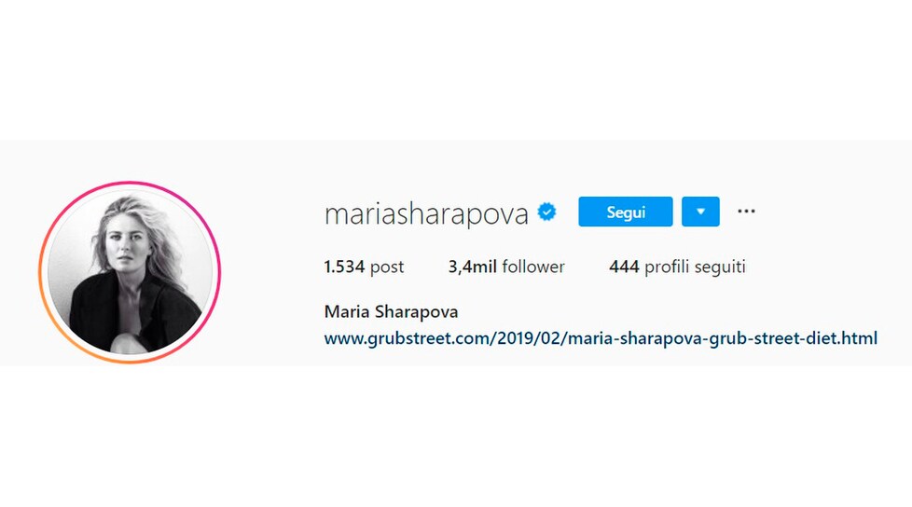The width and height of the screenshot is (912, 507).
Task: Open Maria Sharapova's profile picture
Action: [x=130, y=272]
